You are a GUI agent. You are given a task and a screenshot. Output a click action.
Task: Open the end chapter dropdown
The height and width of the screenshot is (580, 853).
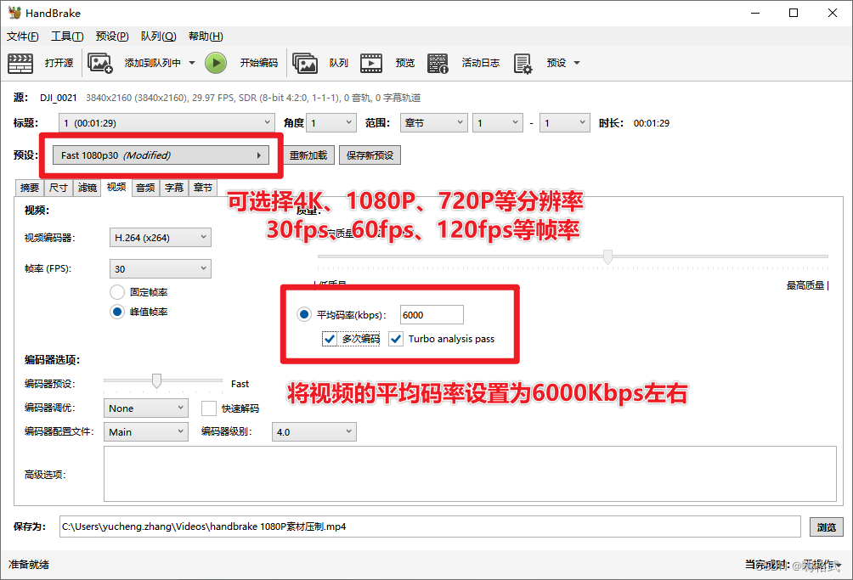click(x=565, y=123)
